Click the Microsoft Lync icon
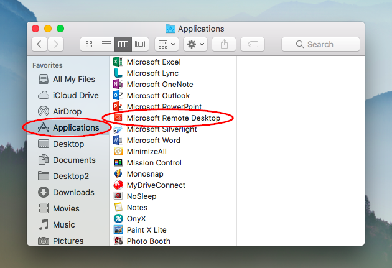 pyautogui.click(x=118, y=73)
